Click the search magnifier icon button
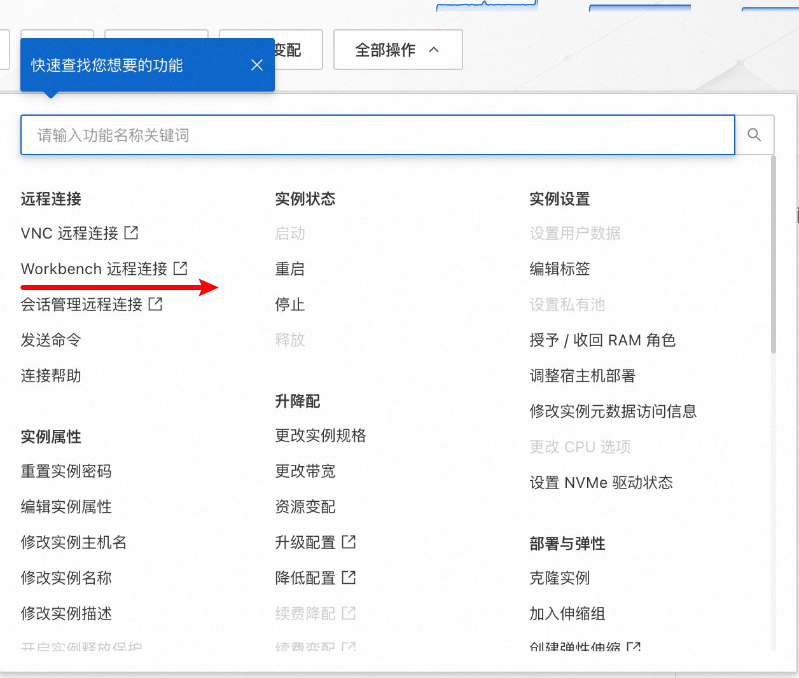This screenshot has height=678, width=799. (754, 135)
